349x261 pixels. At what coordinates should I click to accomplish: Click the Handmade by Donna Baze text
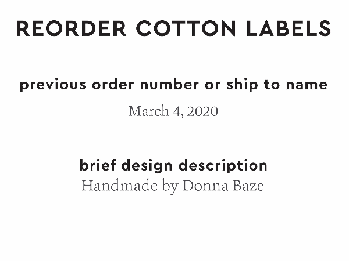click(x=173, y=186)
